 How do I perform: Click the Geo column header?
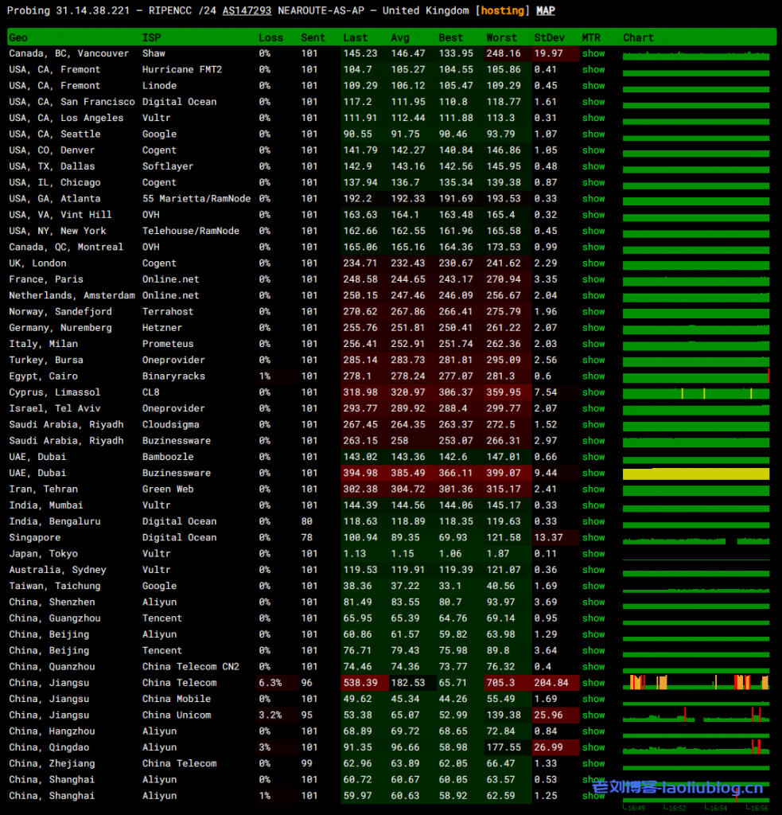[x=18, y=37]
